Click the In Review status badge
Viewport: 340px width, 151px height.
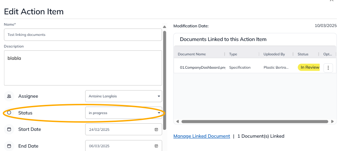tap(310, 67)
